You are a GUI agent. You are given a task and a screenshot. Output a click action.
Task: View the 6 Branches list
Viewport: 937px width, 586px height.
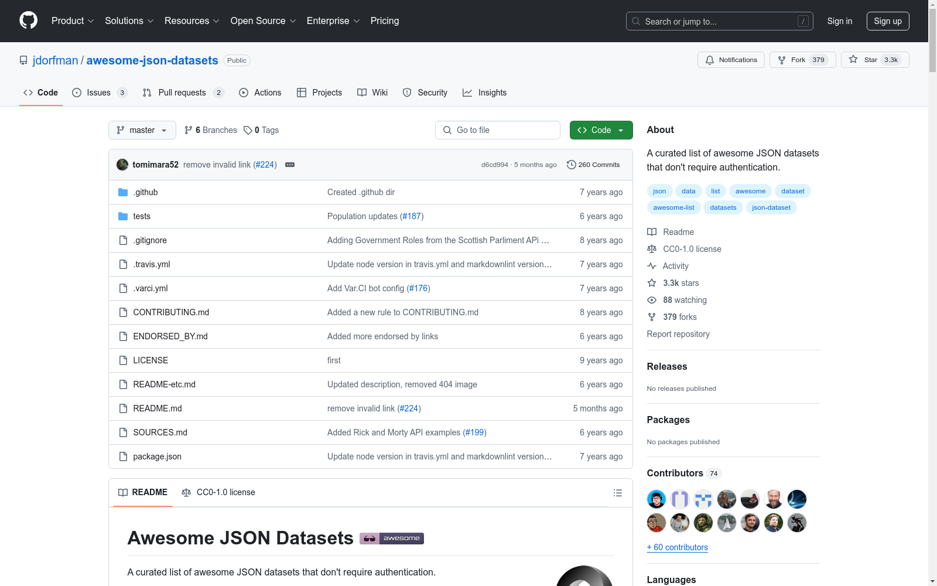(x=211, y=130)
